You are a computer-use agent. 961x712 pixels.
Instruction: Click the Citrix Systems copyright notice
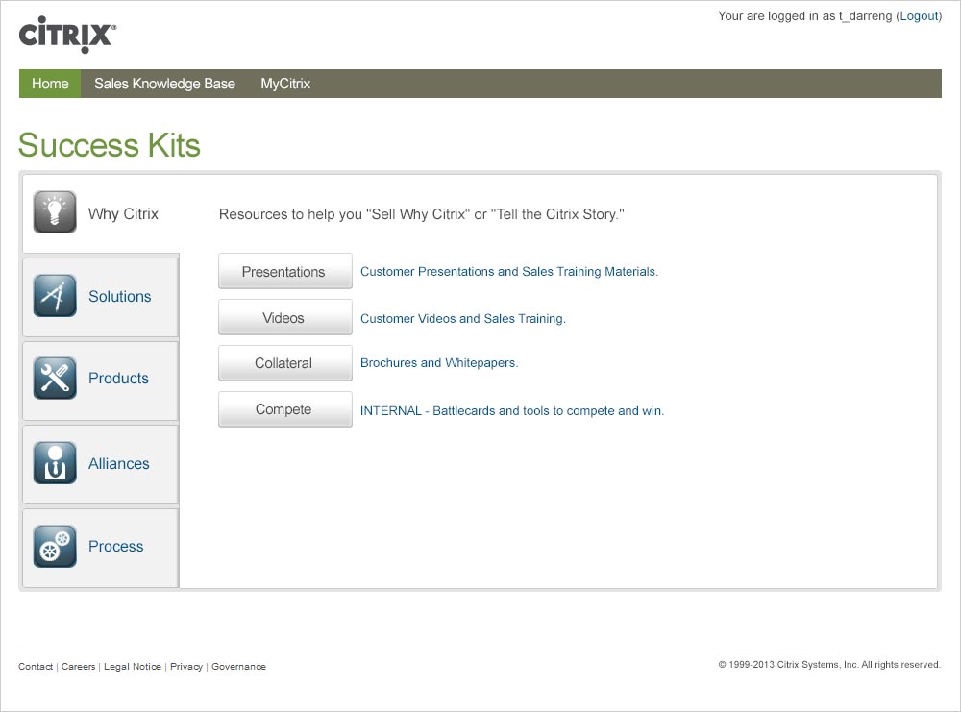829,664
